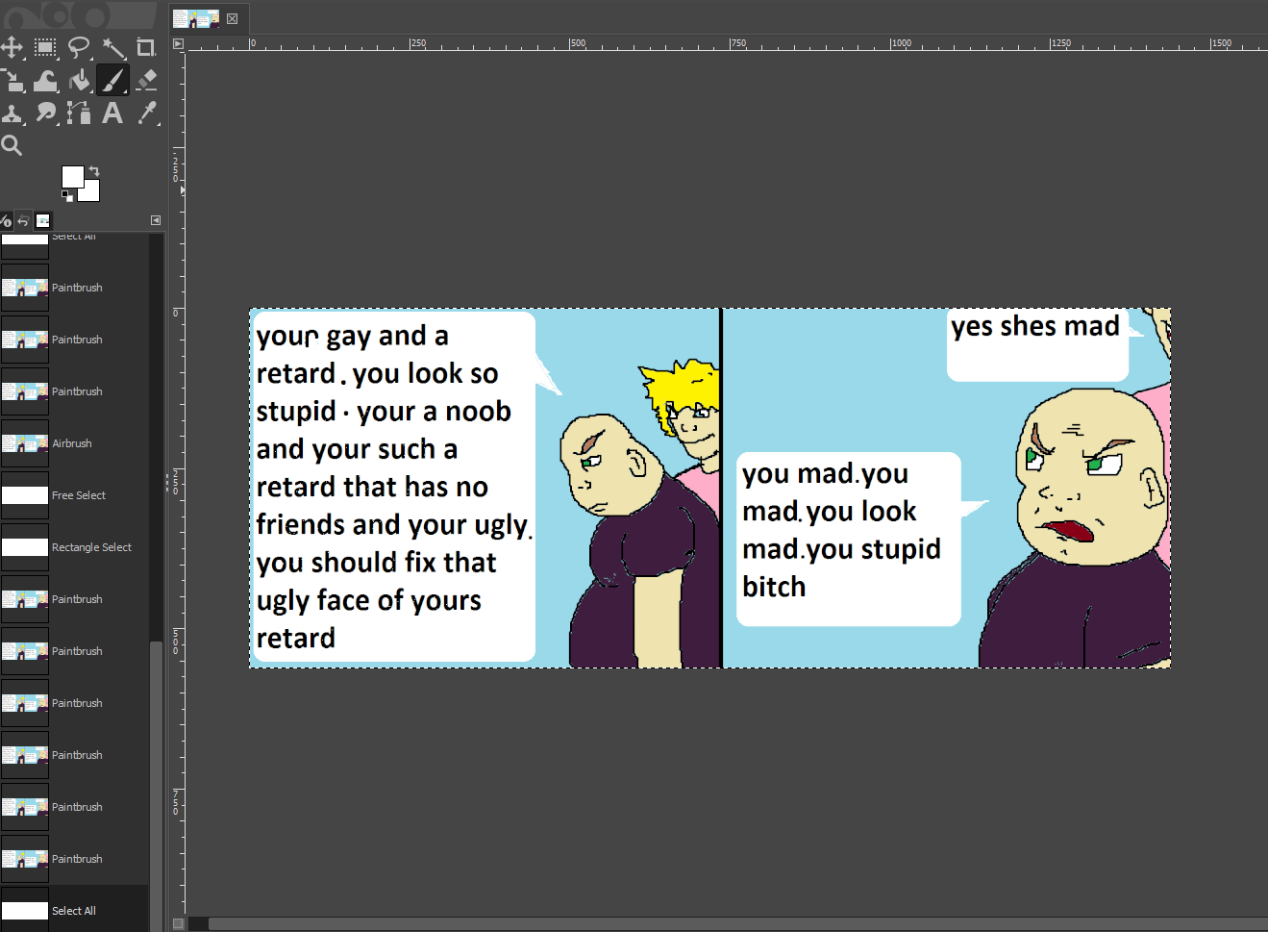Close the open comic image tab

[232, 18]
